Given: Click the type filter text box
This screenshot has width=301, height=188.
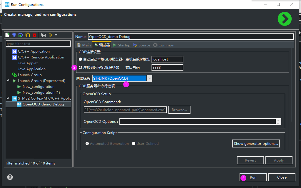Looking at the screenshot, I should coord(38,44).
